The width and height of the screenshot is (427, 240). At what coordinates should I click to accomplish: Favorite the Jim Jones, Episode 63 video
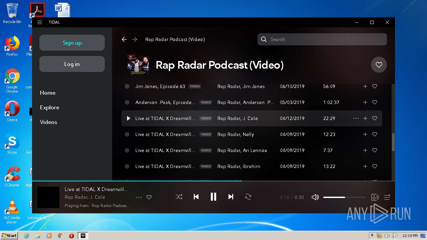tap(375, 86)
